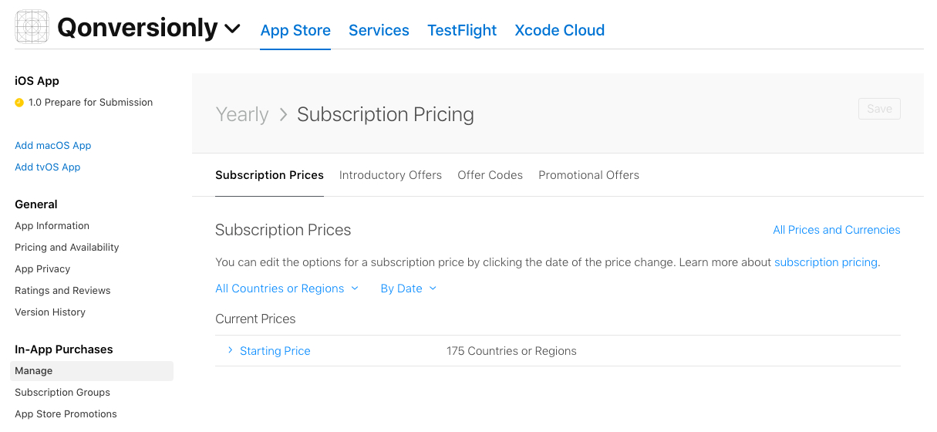The image size is (937, 432).
Task: Open the Qonversionly app switcher chevron
Action: 232,29
